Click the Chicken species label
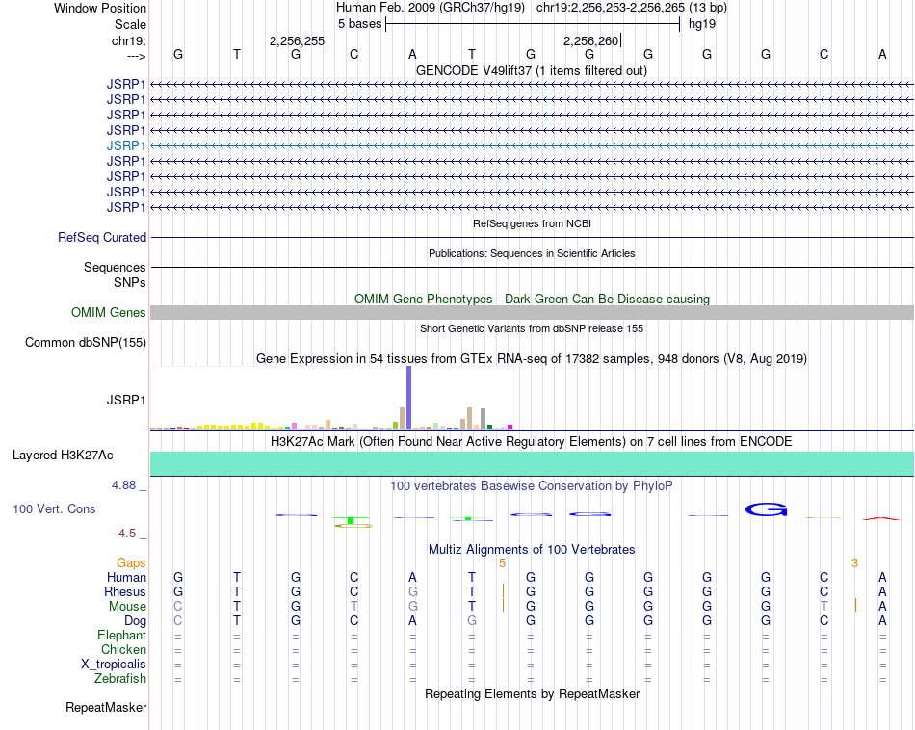Viewport: 915px width, 730px height. (123, 649)
